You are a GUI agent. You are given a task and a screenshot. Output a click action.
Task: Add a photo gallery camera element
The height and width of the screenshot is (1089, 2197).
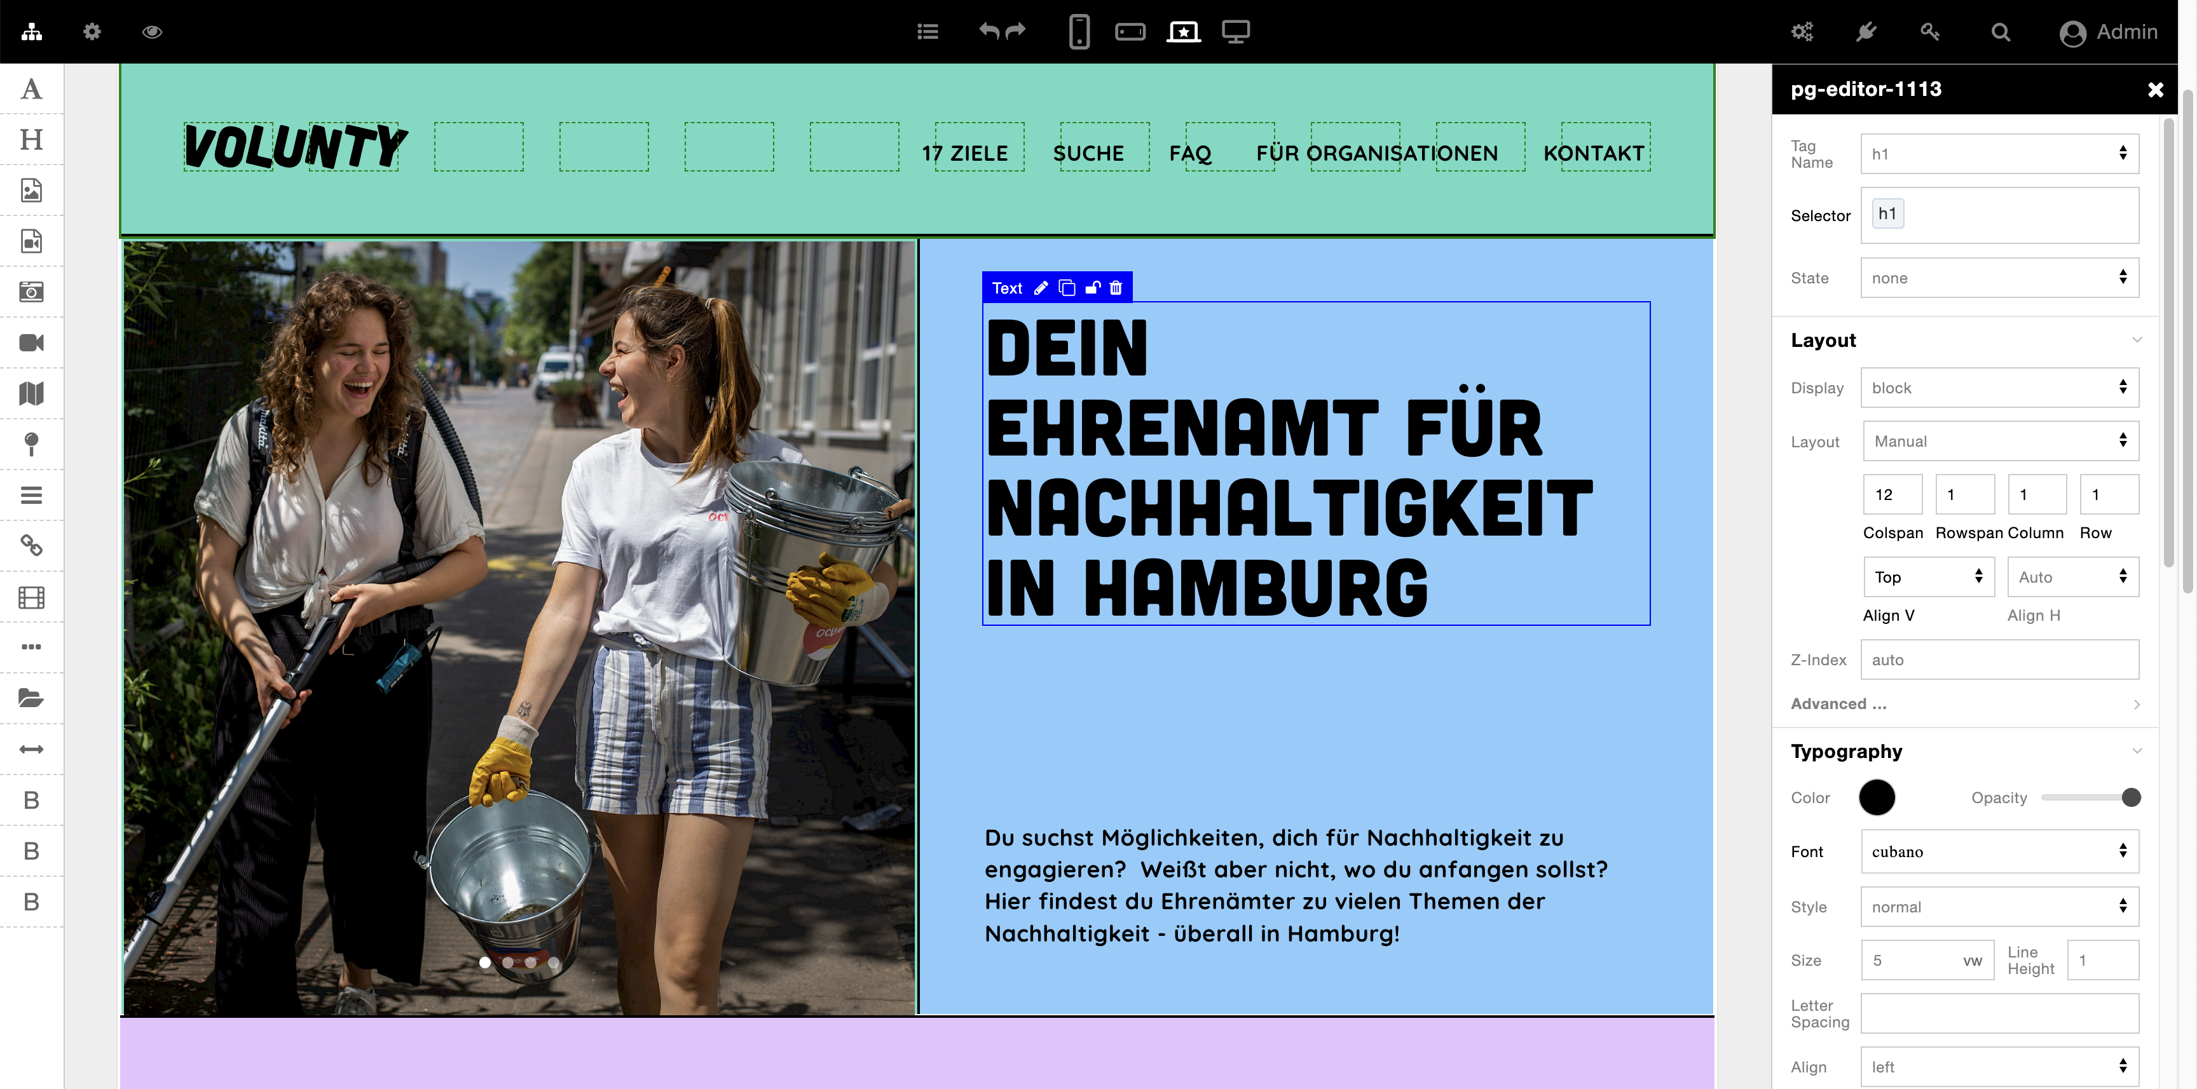coord(32,292)
